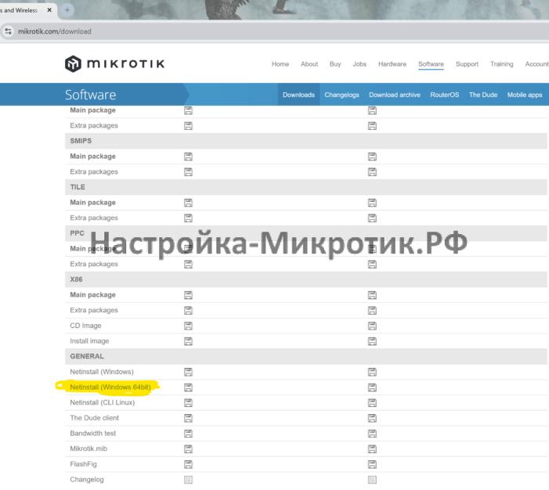Open the Jobs menu item
Screen dimensions: 549x490
tap(359, 64)
